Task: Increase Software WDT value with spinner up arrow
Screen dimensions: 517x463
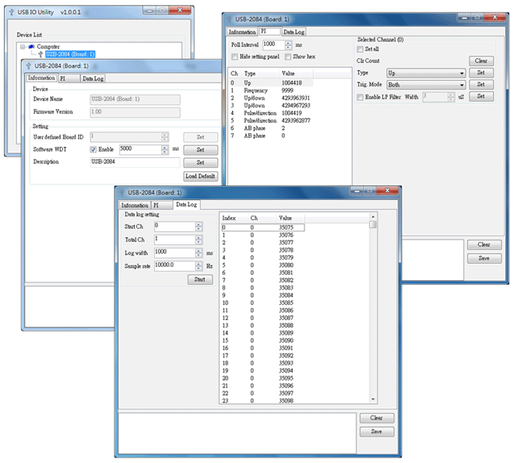Action: point(165,147)
